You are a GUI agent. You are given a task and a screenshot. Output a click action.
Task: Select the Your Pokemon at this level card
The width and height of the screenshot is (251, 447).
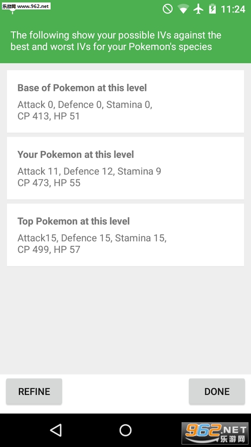coord(125,168)
